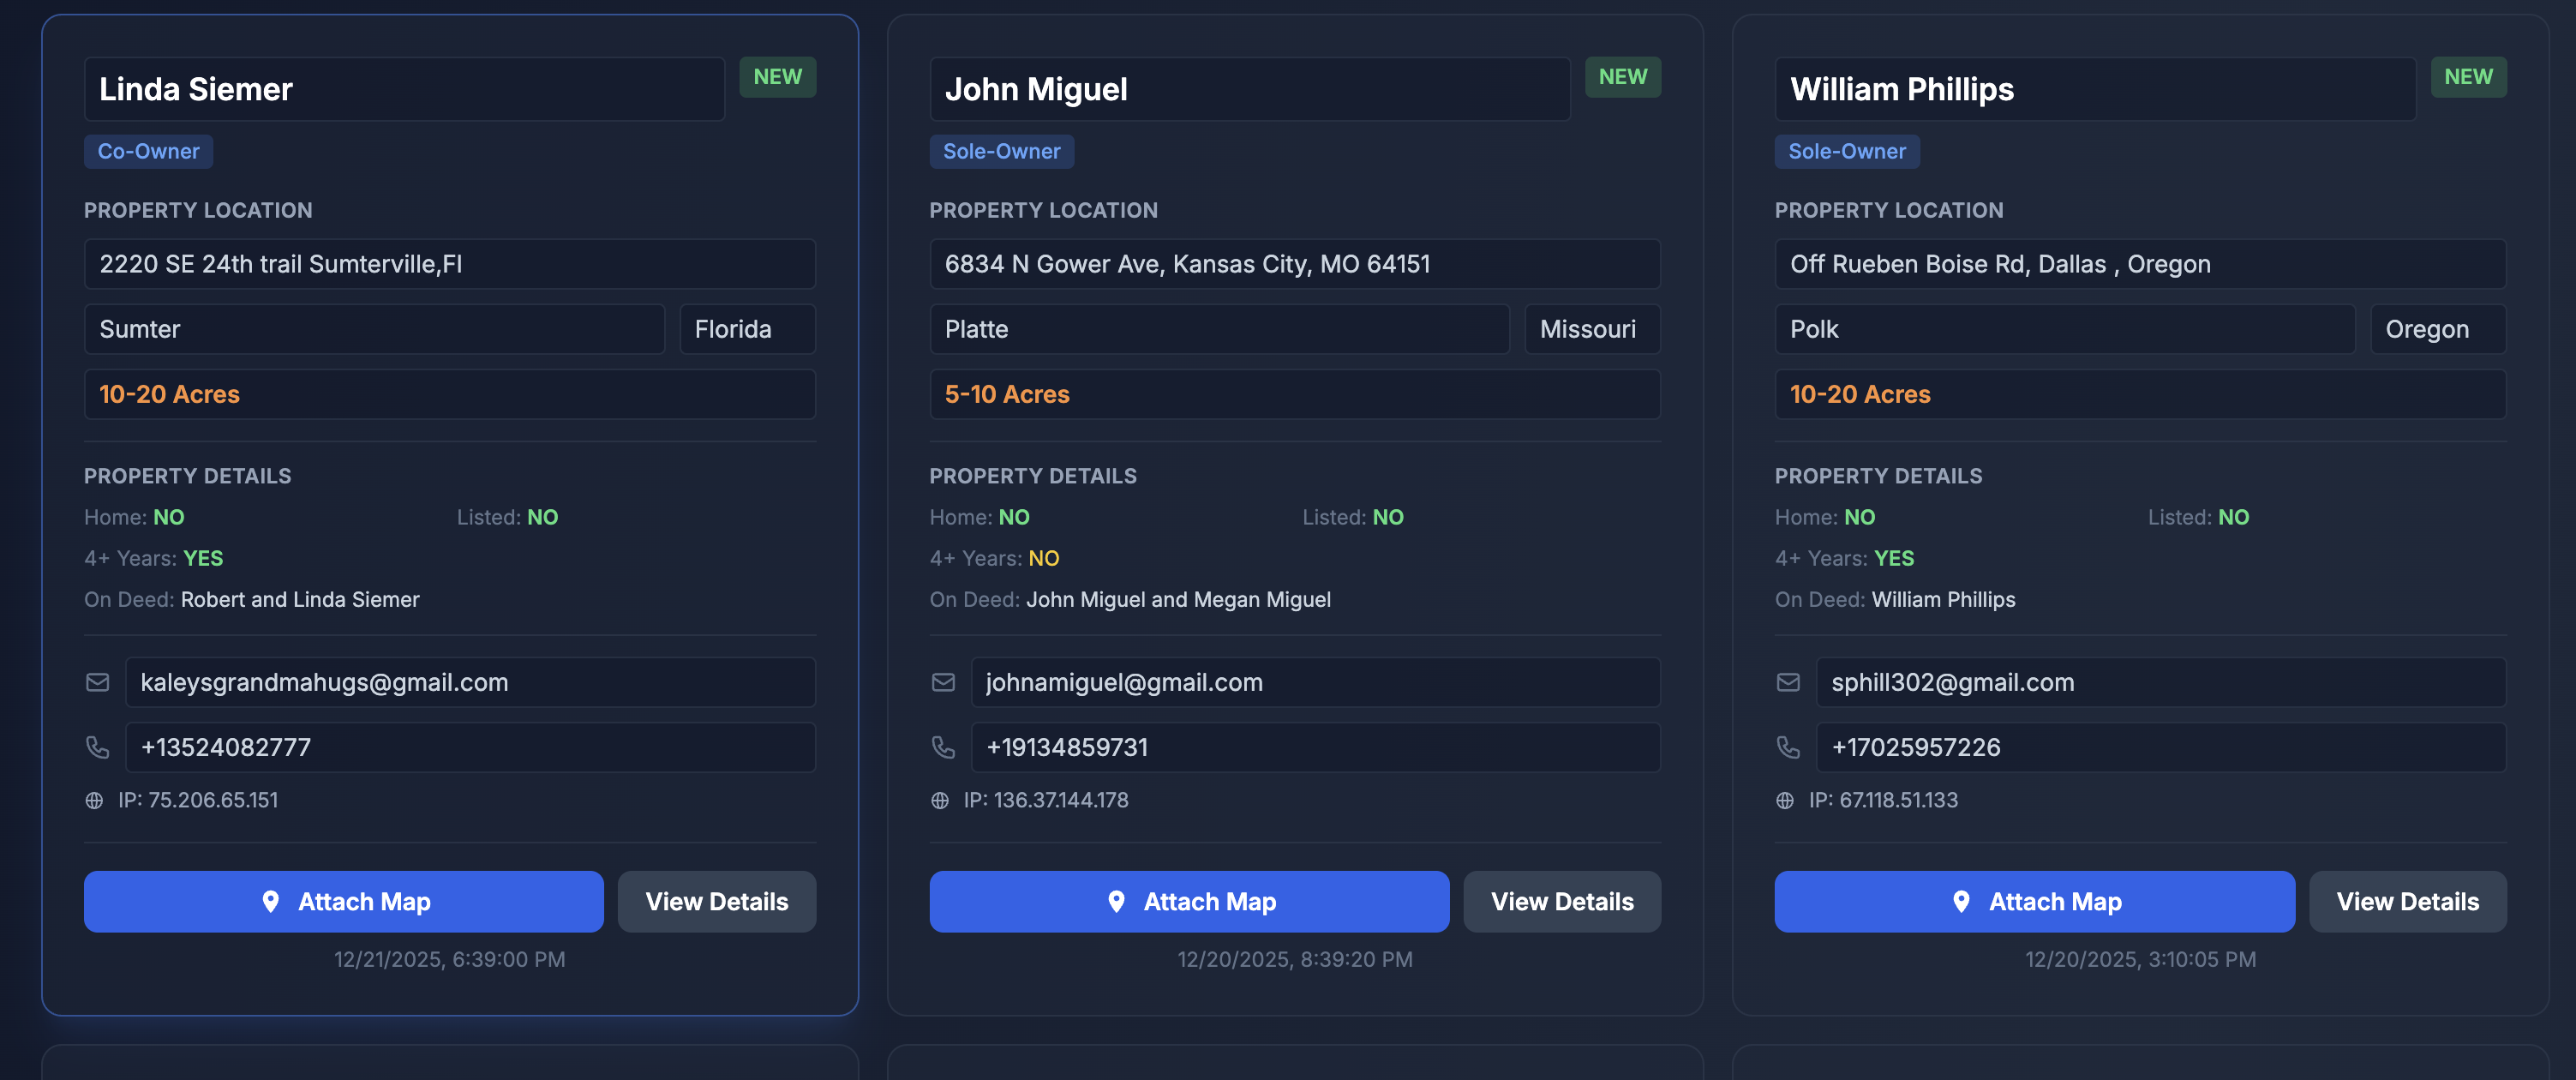This screenshot has width=2576, height=1080.
Task: Open the Florida state selector on Linda's card
Action: pos(747,328)
